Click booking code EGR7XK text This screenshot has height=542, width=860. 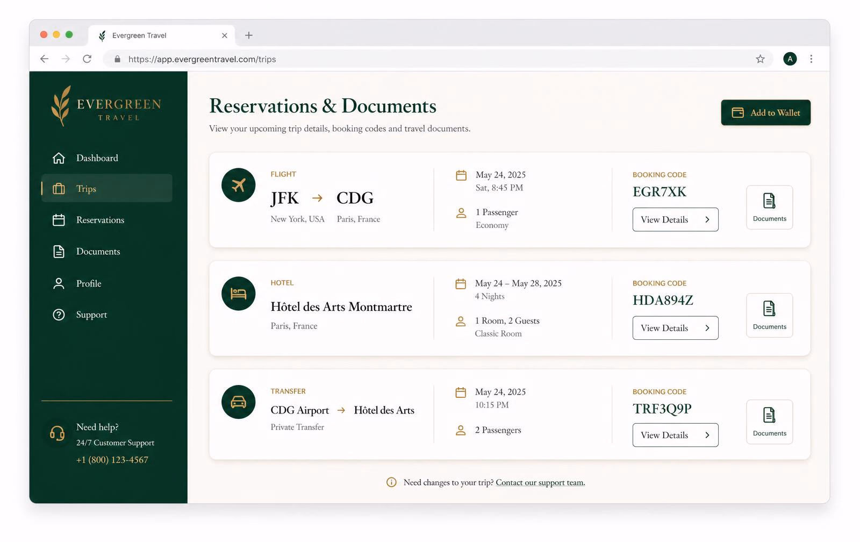pos(660,192)
